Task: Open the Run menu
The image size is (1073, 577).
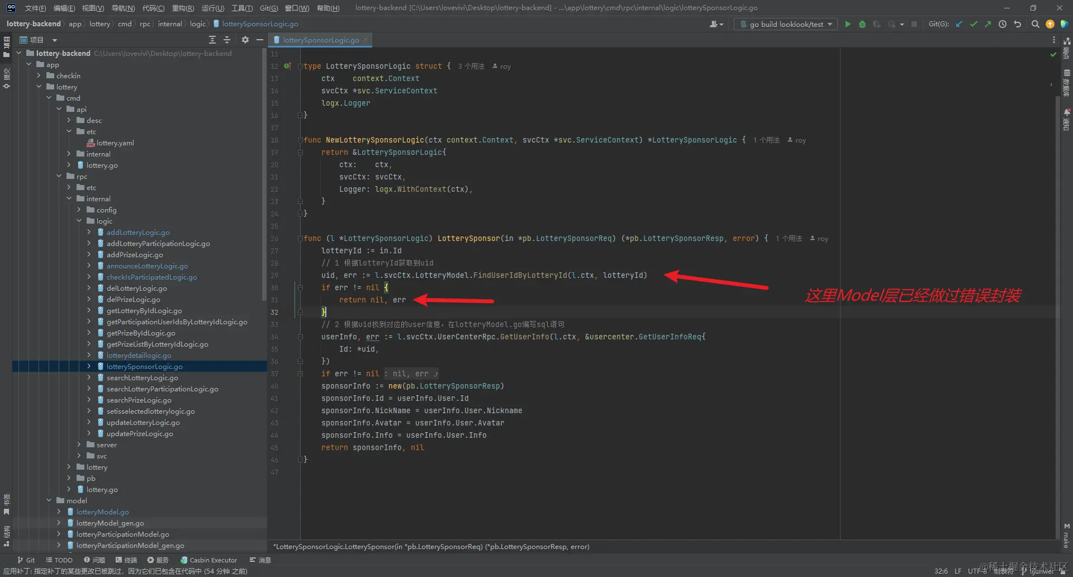Action: pyautogui.click(x=213, y=8)
